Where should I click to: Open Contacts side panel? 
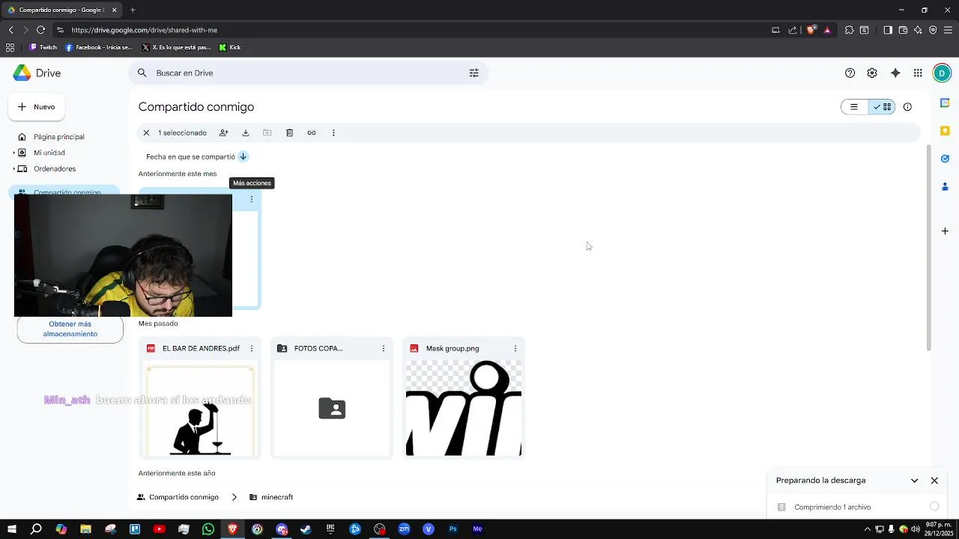tap(945, 186)
